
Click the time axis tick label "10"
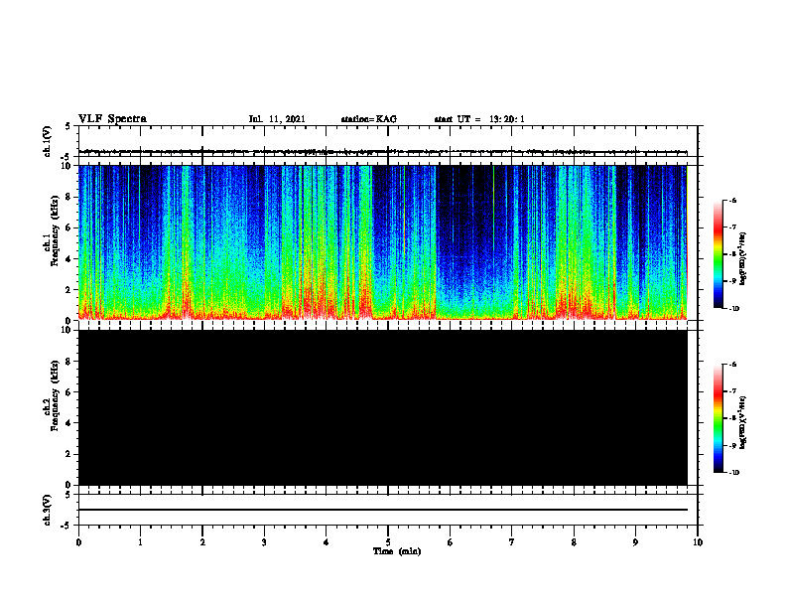[x=698, y=542]
